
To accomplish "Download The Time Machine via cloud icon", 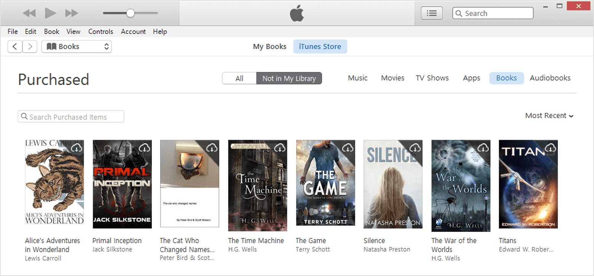I will tap(280, 148).
